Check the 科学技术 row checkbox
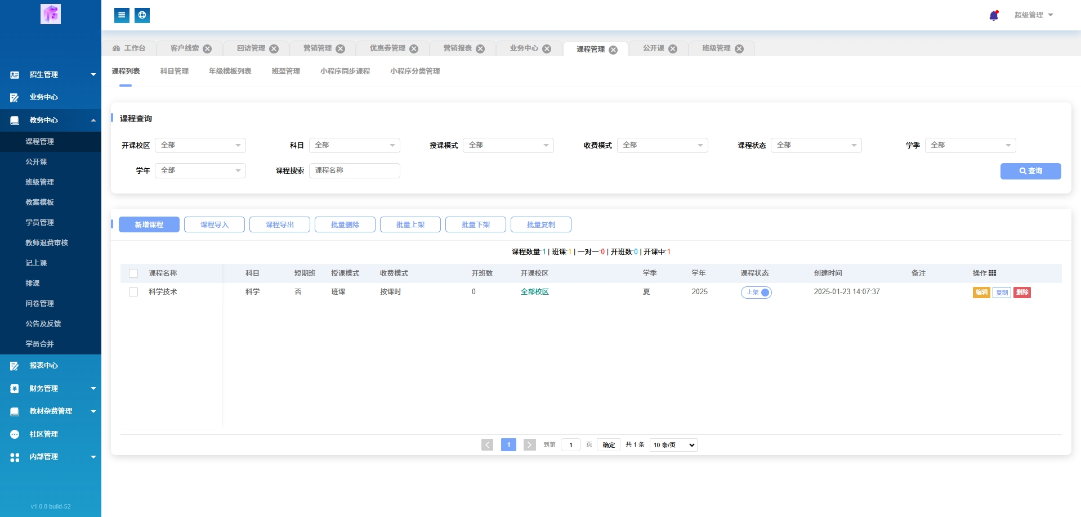1081x517 pixels. point(133,292)
